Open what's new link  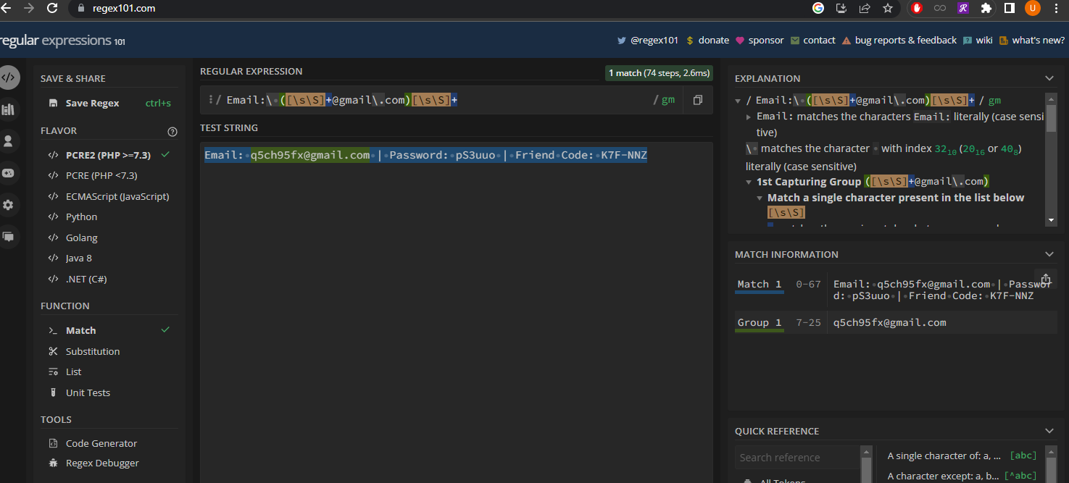tap(1032, 41)
